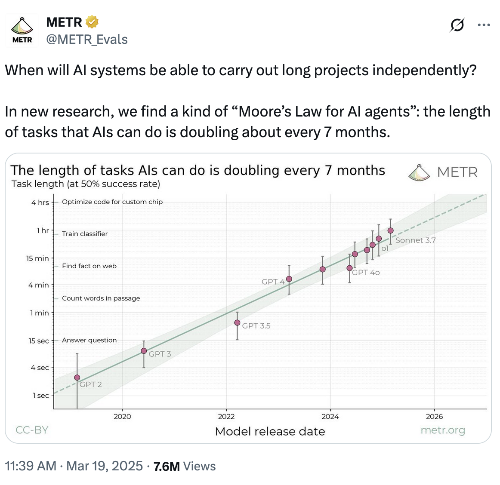The width and height of the screenshot is (500, 485).
Task: Click the metr.org text in the chart
Action: pyautogui.click(x=443, y=430)
